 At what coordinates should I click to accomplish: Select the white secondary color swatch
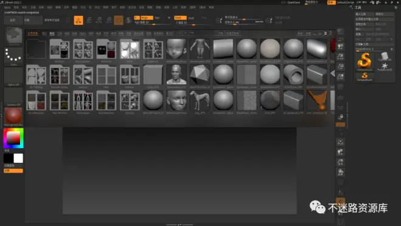[x=18, y=158]
